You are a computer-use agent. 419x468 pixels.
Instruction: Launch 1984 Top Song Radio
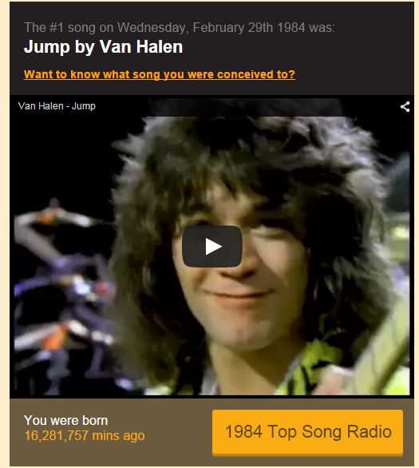tap(307, 432)
